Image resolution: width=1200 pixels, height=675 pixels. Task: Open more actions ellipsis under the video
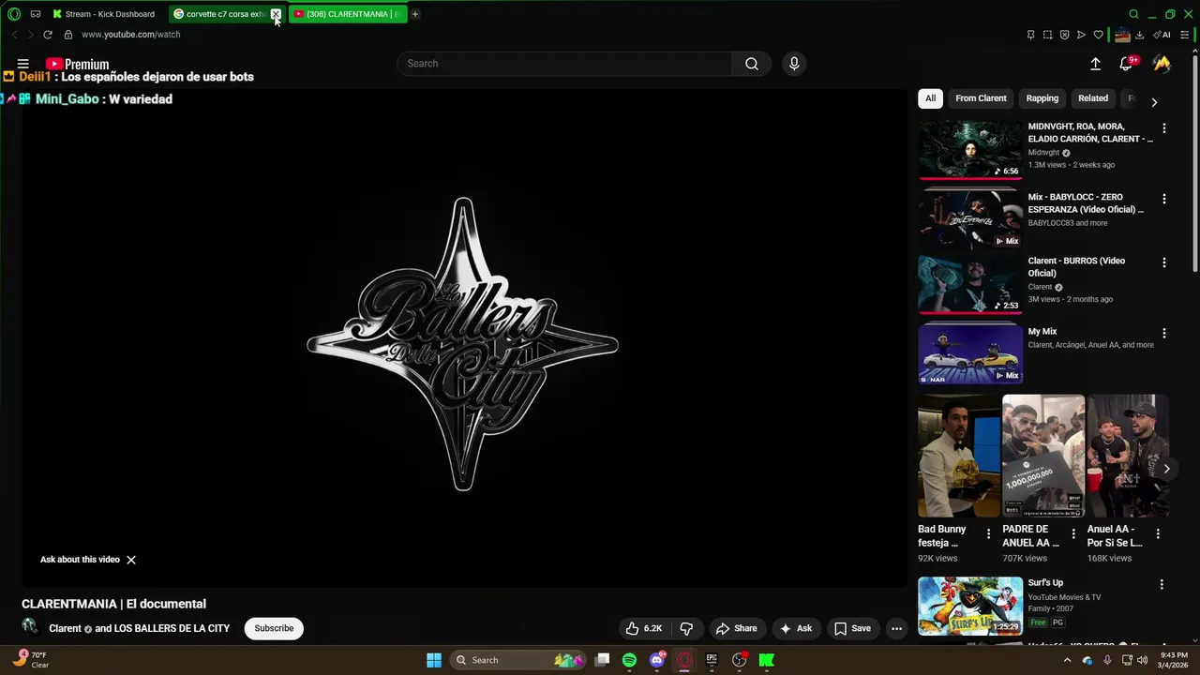pos(896,628)
